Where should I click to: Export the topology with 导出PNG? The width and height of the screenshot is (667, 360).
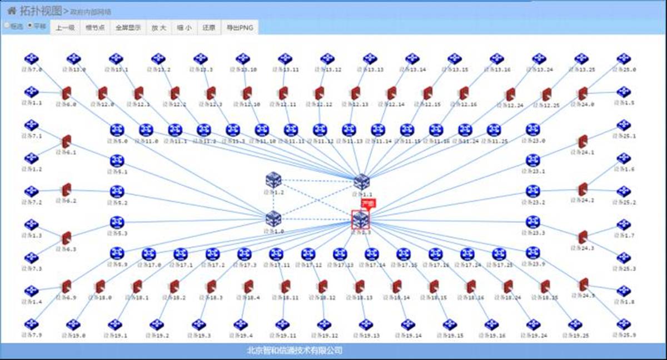pyautogui.click(x=239, y=27)
